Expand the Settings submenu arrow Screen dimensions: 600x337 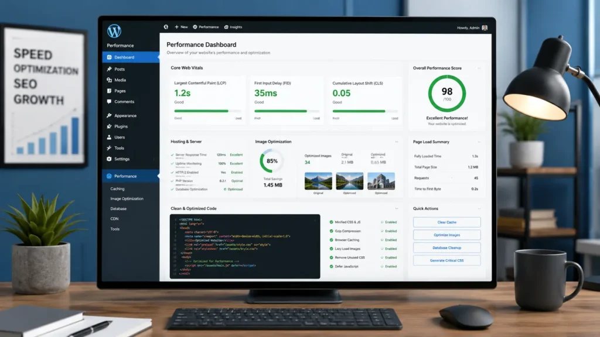tap(154, 159)
